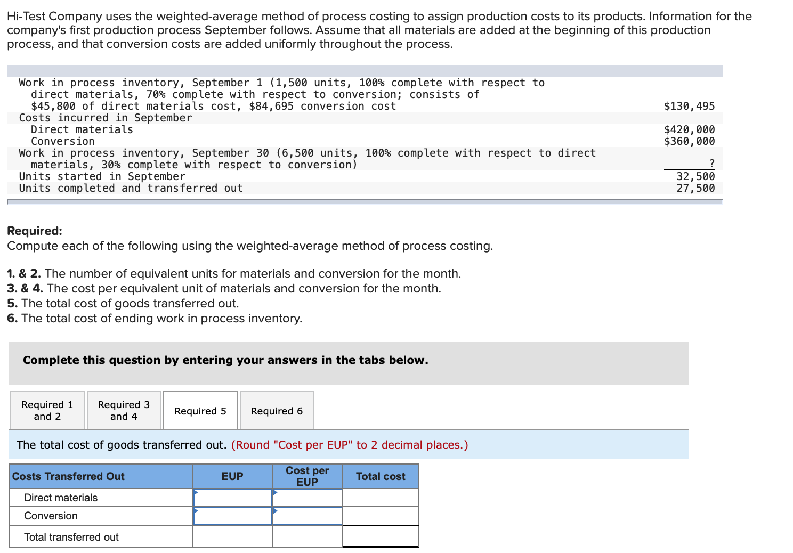Click the 'Total transferred out' row label
The height and width of the screenshot is (553, 793).
(71, 537)
